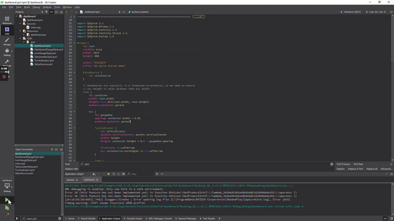394x221 pixels.
Task: Clear the locator main.qml text
Action: coord(60,219)
